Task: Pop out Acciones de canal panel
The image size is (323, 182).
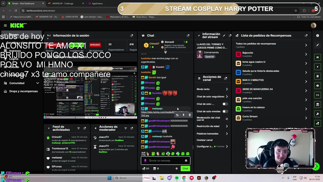Action: point(226,78)
